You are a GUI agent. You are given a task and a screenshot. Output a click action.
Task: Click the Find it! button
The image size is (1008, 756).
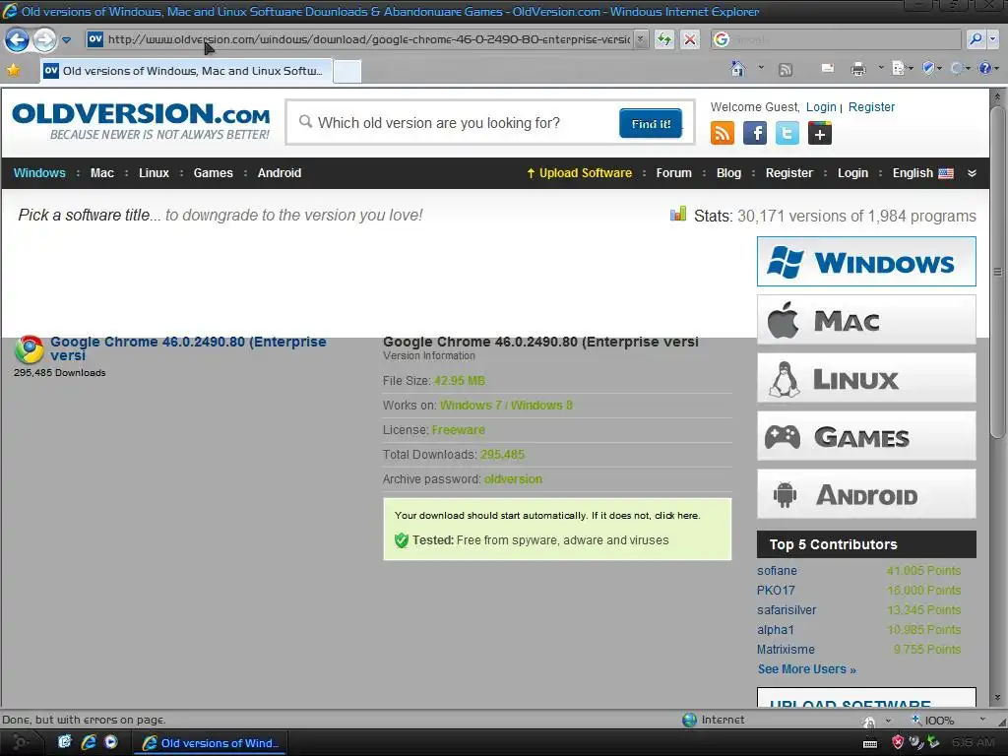point(651,123)
